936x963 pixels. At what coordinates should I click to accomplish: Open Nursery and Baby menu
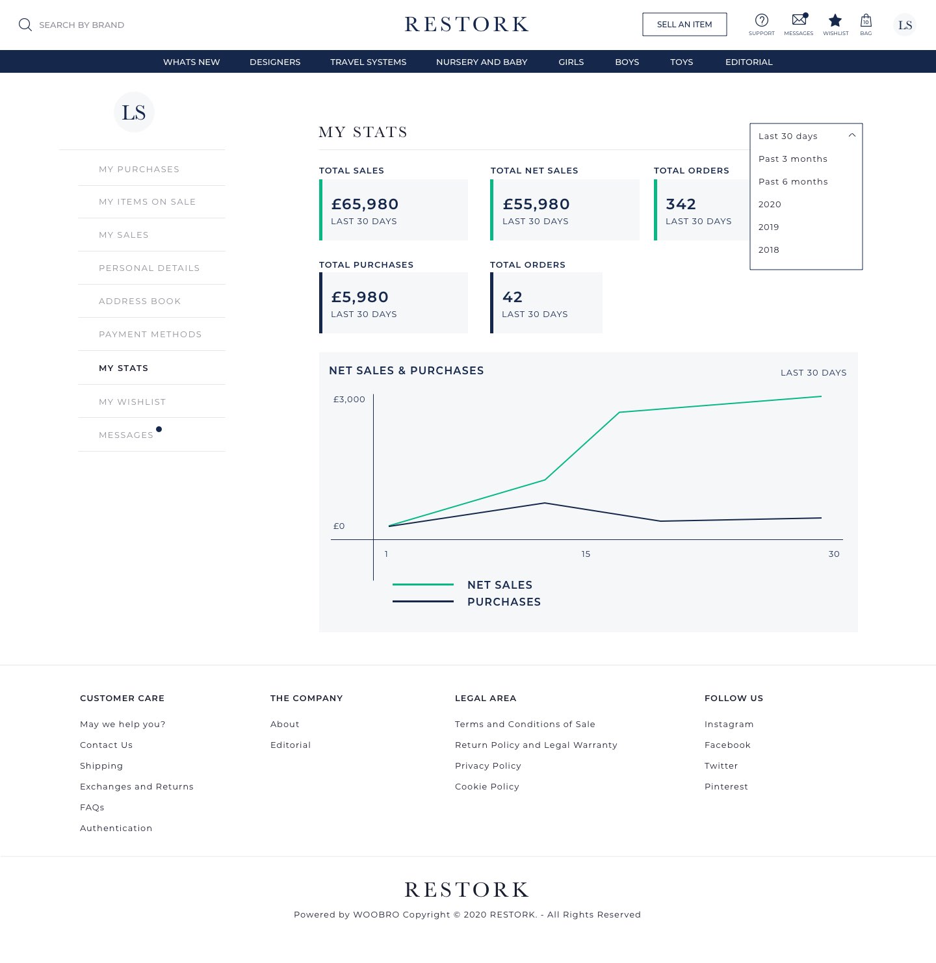coord(482,62)
